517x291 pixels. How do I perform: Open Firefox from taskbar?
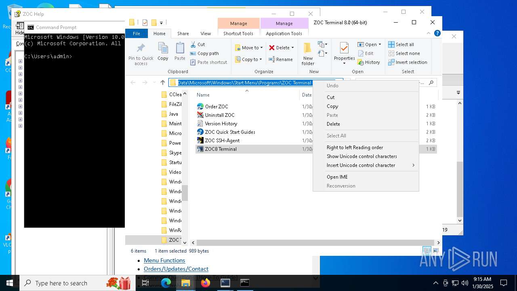pyautogui.click(x=206, y=283)
